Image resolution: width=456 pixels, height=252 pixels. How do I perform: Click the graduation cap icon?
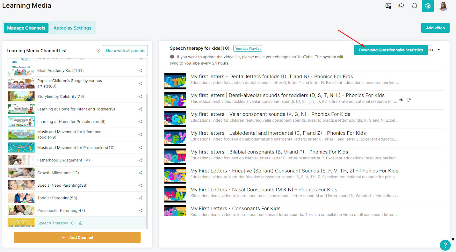pos(401,6)
